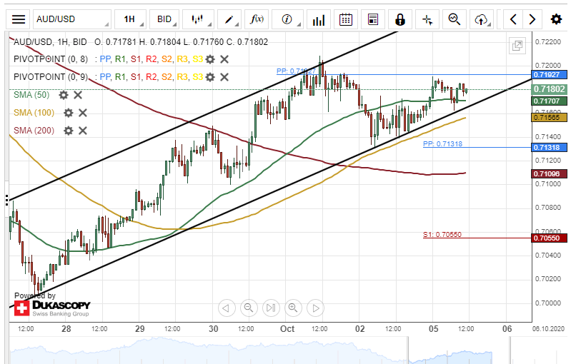Image resolution: width=576 pixels, height=364 pixels.
Task: Open the hamburger main menu
Action: pyautogui.click(x=19, y=19)
